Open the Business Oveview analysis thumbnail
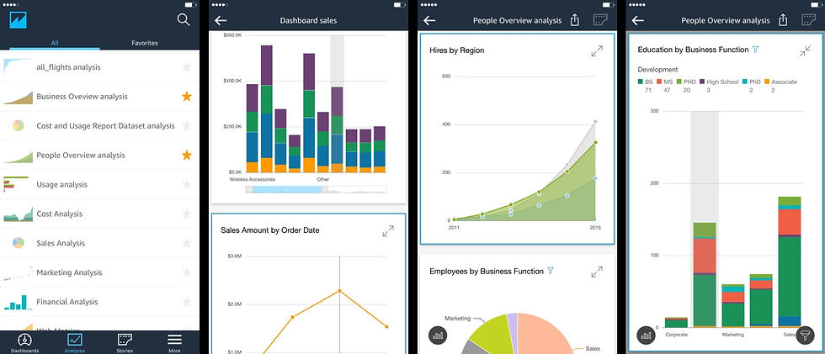825x354 pixels. click(18, 97)
